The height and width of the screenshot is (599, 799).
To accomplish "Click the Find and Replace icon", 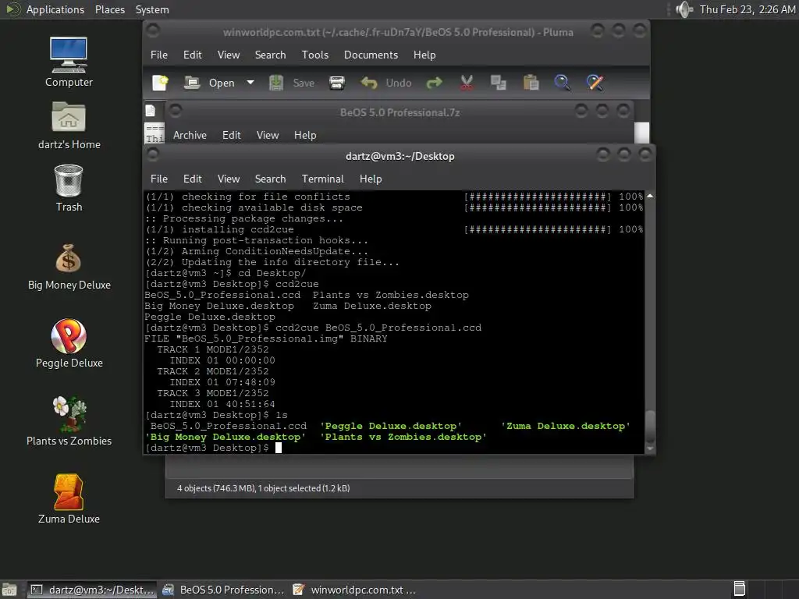I will point(595,83).
